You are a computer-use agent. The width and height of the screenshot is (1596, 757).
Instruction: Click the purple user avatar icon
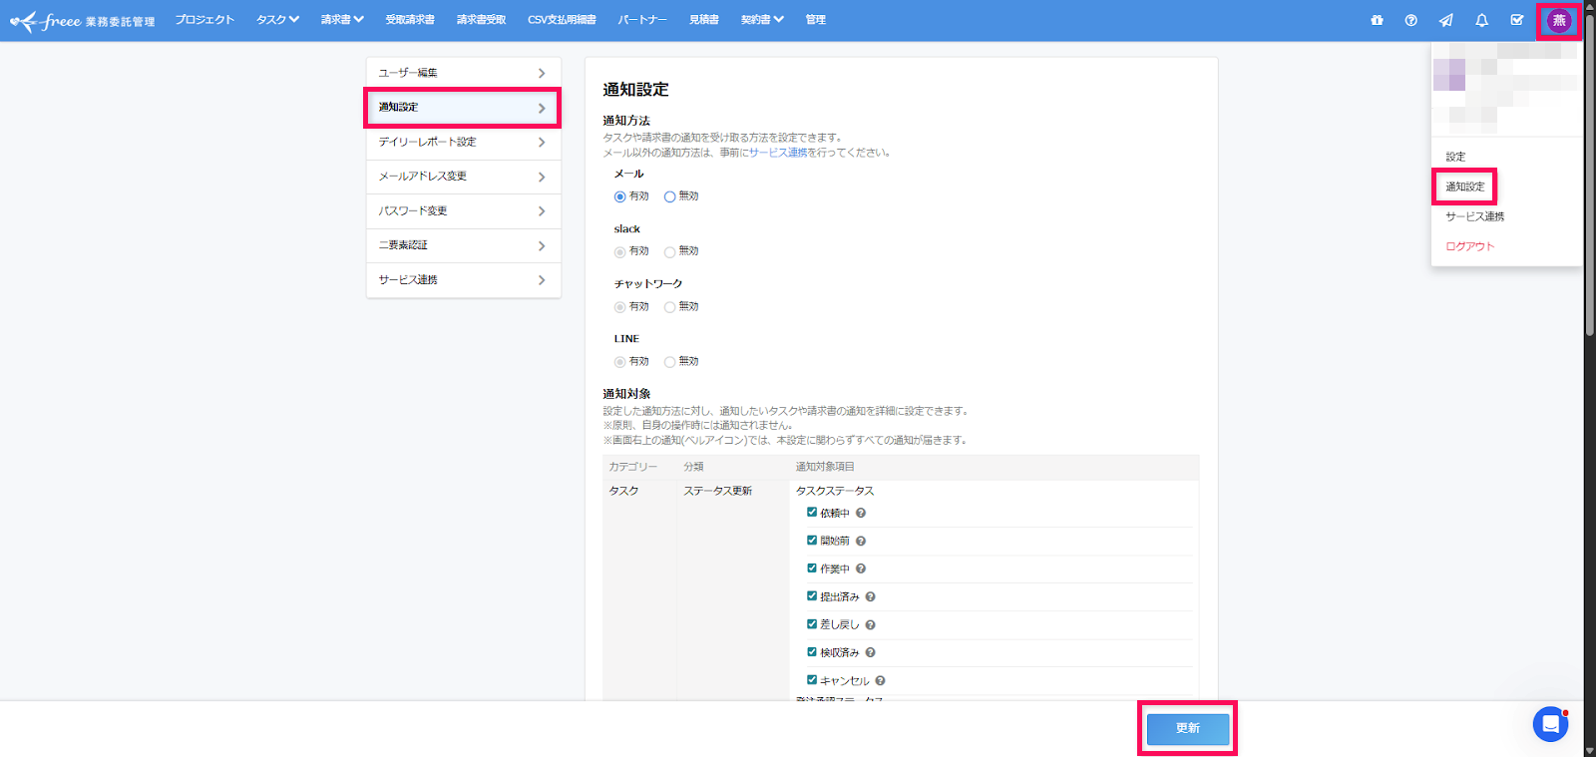click(1559, 20)
